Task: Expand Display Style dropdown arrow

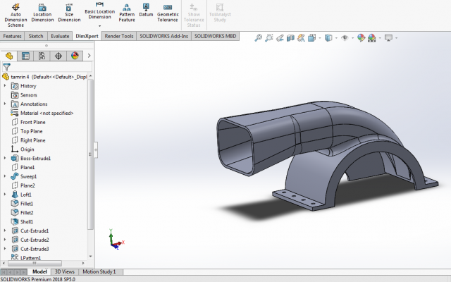Action: pyautogui.click(x=336, y=38)
